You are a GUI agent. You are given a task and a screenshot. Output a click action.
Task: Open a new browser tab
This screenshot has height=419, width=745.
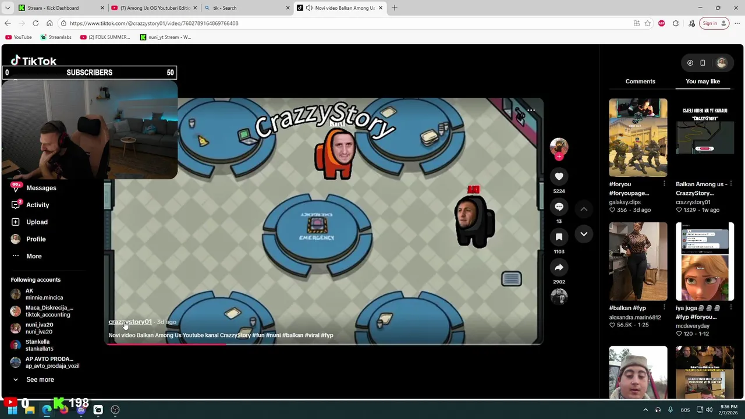(x=395, y=8)
